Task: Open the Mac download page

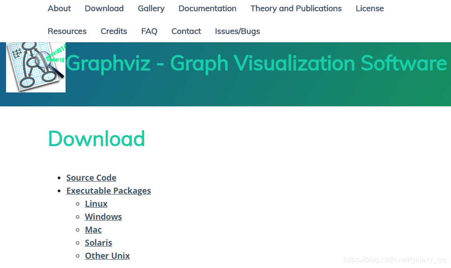Action: point(93,229)
